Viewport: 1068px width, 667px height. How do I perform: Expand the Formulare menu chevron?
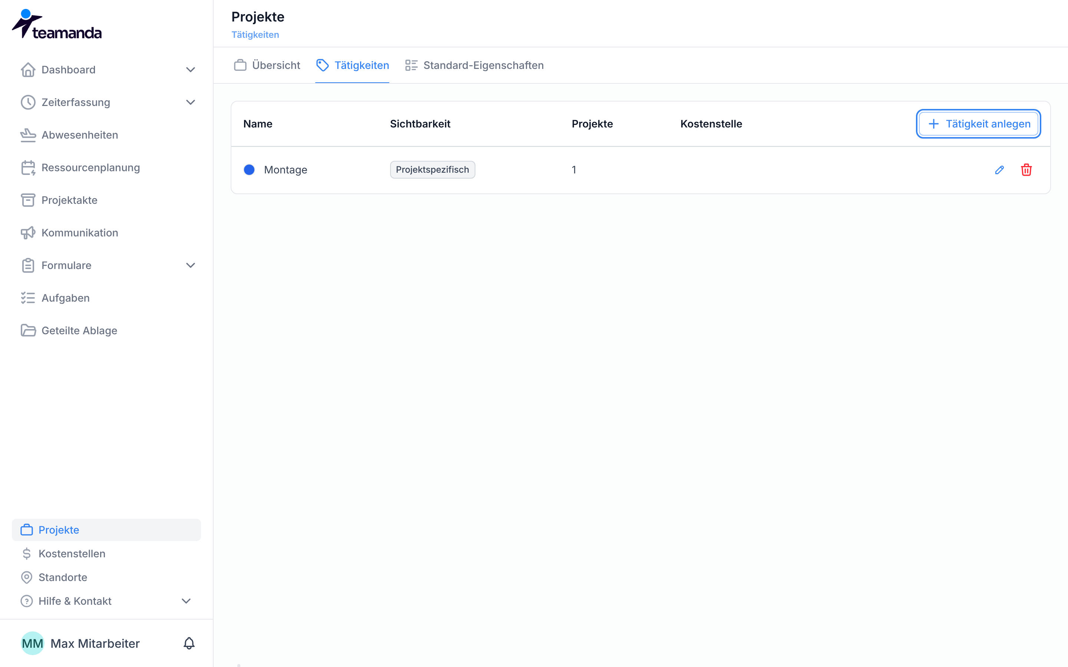click(191, 266)
